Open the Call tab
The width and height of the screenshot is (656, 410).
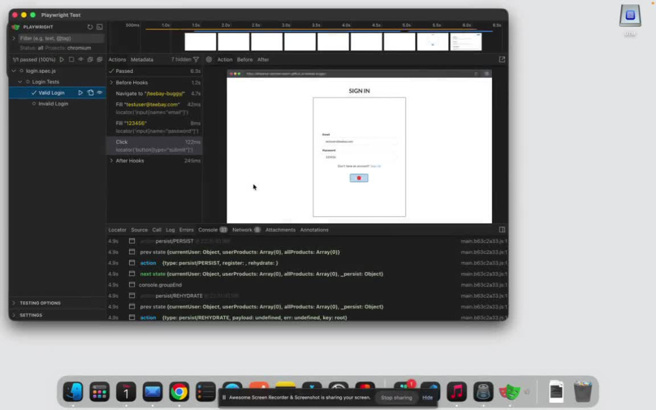pyautogui.click(x=157, y=230)
